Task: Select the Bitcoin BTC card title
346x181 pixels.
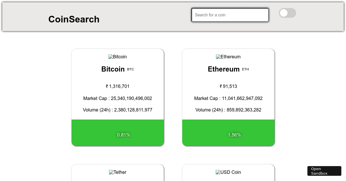Action: (x=118, y=69)
